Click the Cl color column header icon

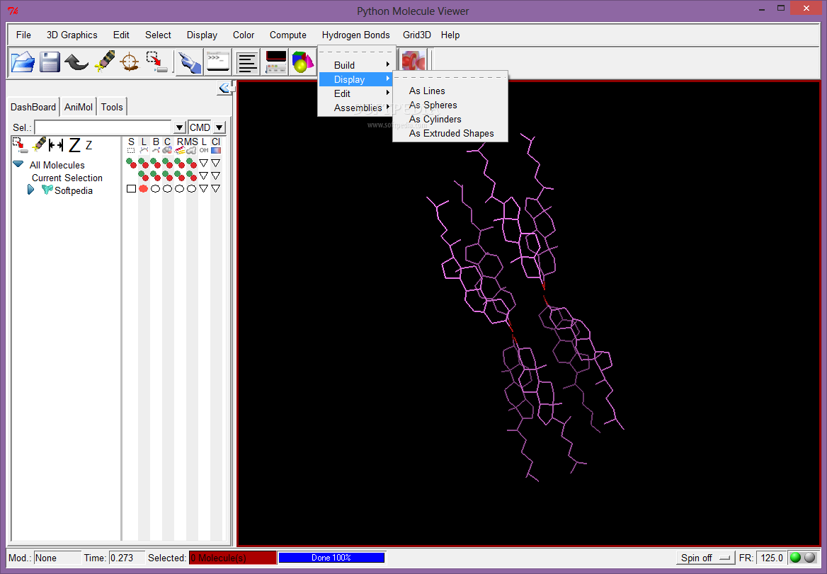216,145
